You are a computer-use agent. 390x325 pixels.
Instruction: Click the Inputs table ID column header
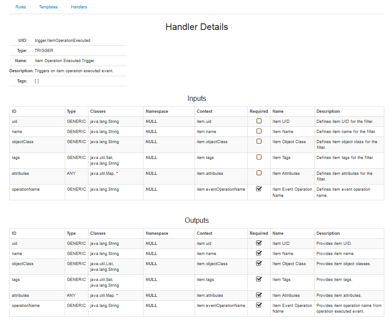14,111
